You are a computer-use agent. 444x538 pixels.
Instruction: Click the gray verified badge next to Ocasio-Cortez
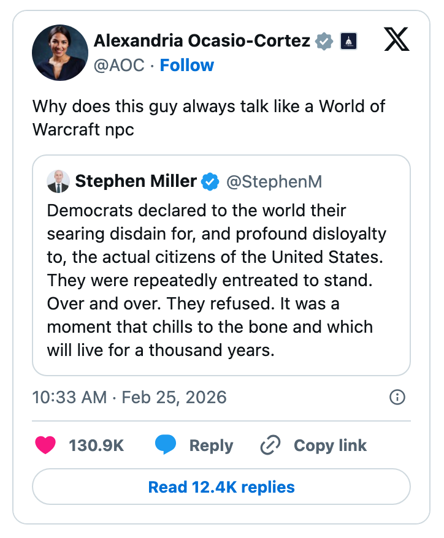pos(324,41)
